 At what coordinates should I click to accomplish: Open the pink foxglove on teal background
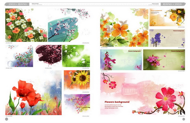pos(121,60)
